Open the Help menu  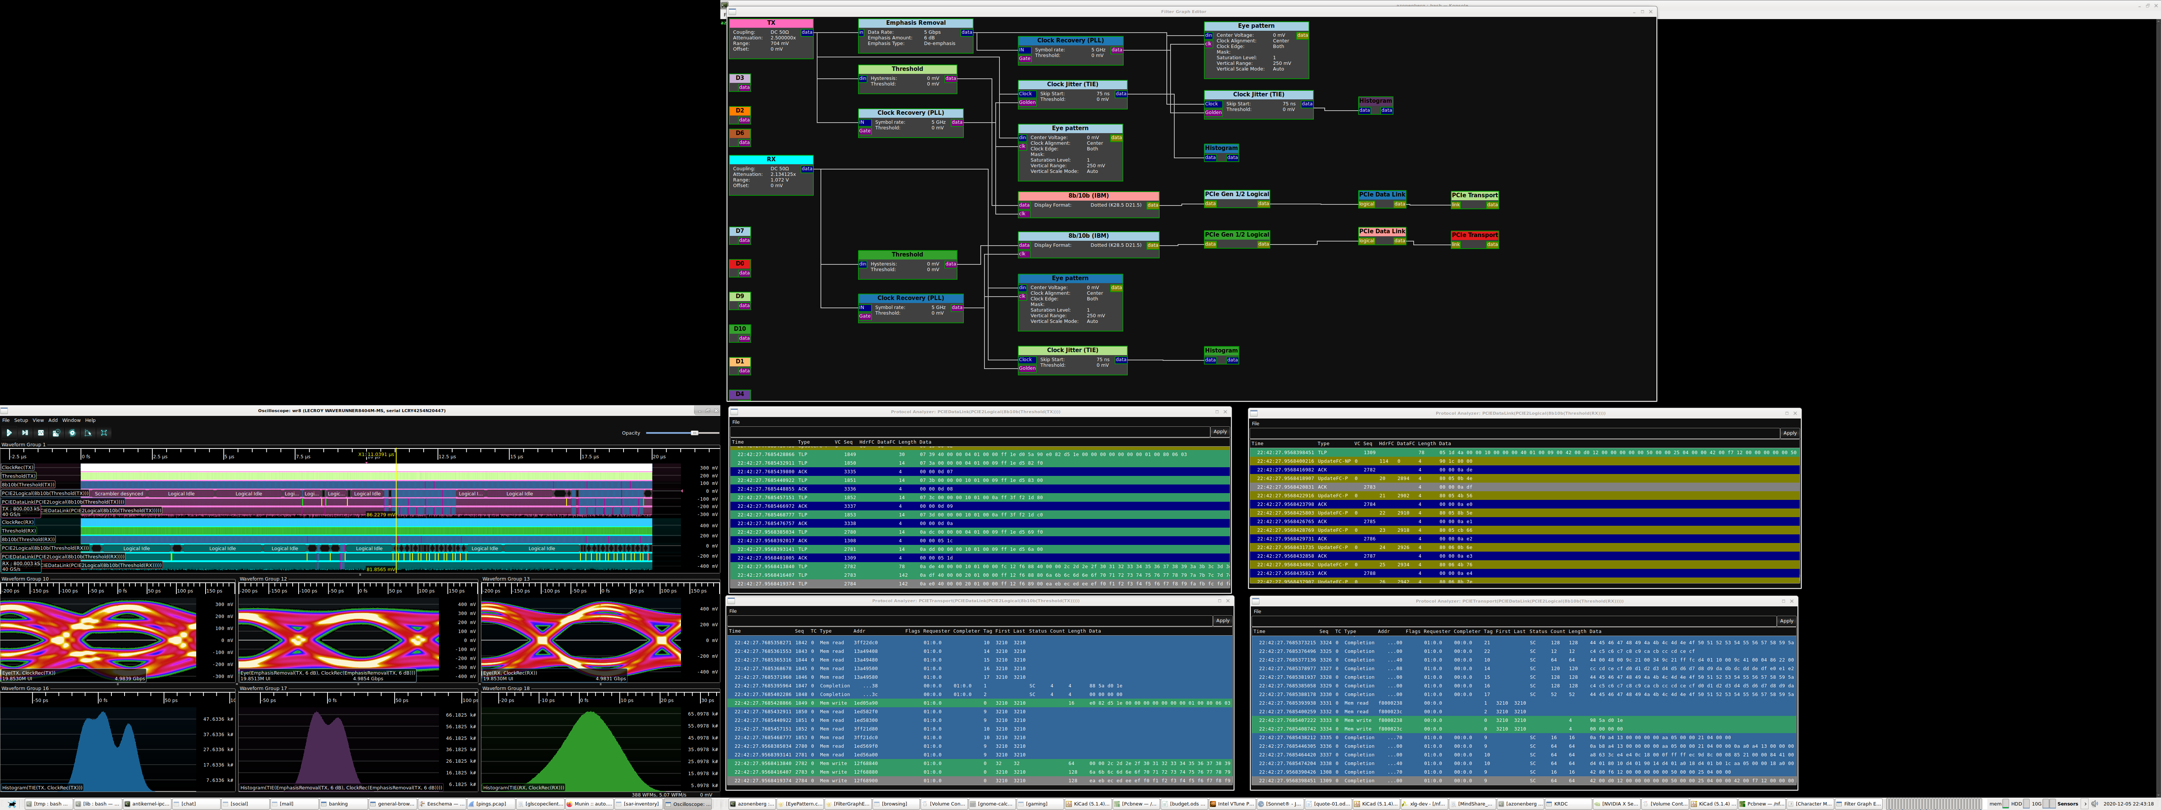coord(90,420)
